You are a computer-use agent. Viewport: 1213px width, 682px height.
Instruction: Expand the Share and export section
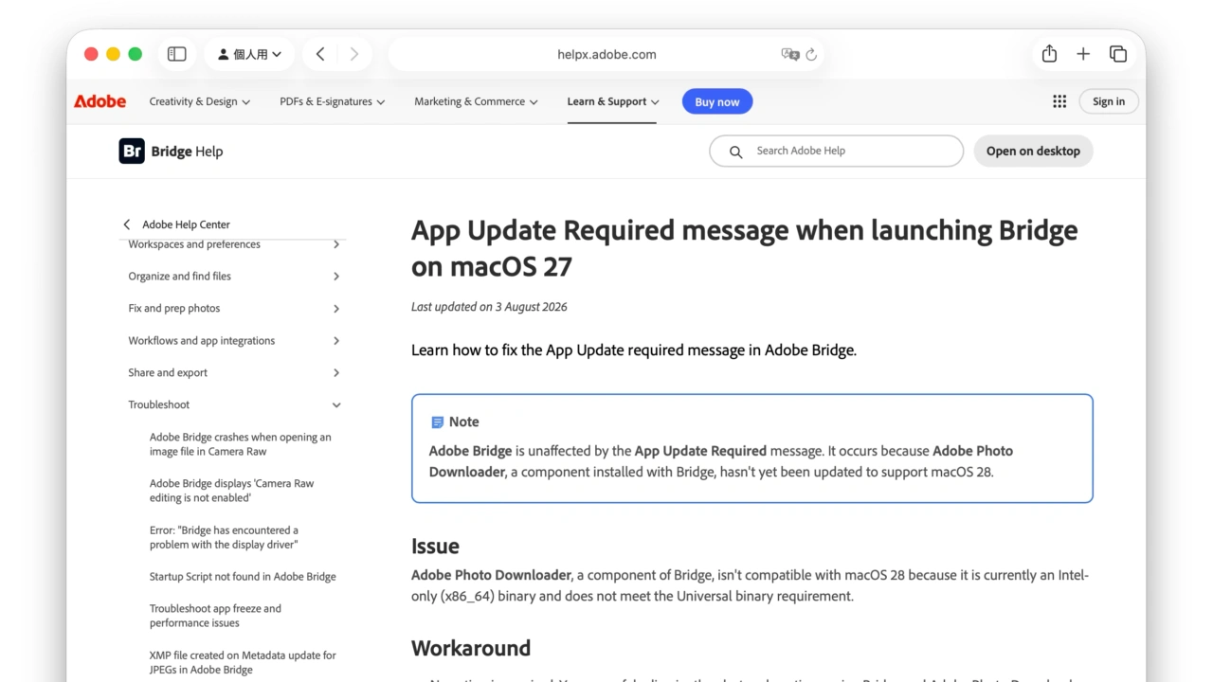point(234,373)
